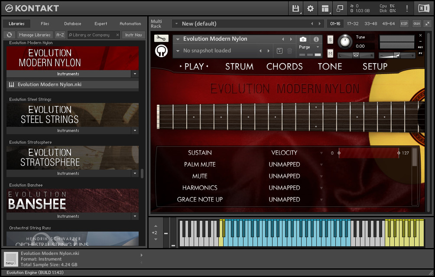The image size is (435, 277).
Task: Mute the instrument with M button
Action: point(330,53)
